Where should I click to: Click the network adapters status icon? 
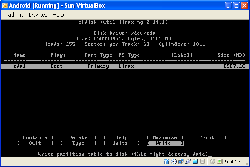(x=181, y=162)
